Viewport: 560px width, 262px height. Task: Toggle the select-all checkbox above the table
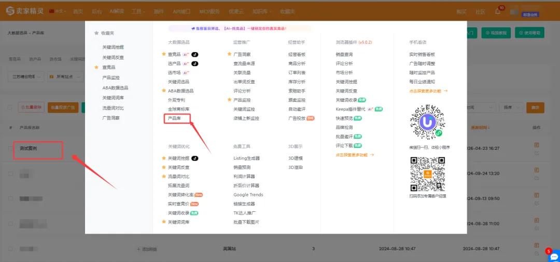pos(10,107)
